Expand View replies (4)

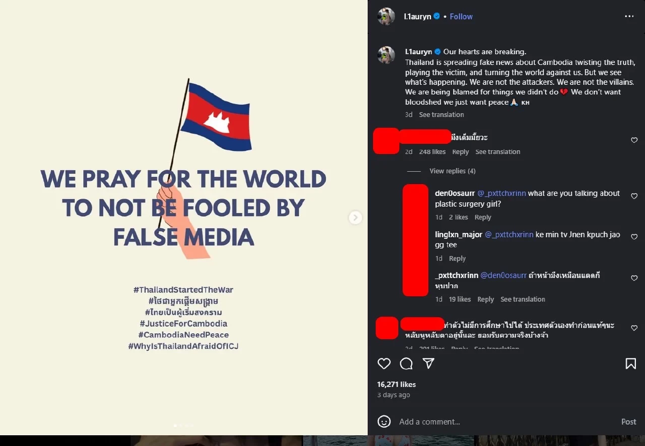point(452,171)
